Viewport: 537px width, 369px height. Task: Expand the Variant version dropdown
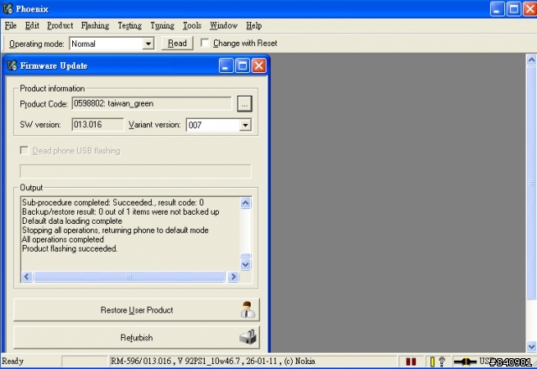(x=245, y=125)
